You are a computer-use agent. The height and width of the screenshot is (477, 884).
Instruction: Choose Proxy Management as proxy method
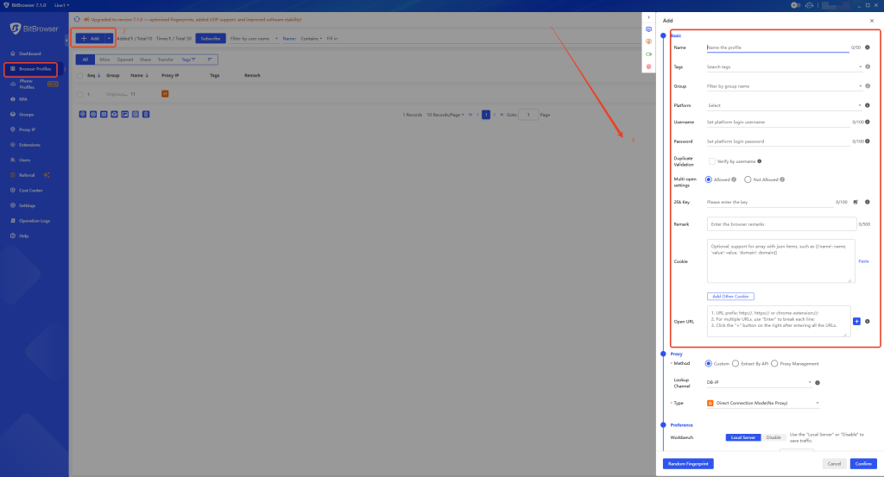coord(774,363)
